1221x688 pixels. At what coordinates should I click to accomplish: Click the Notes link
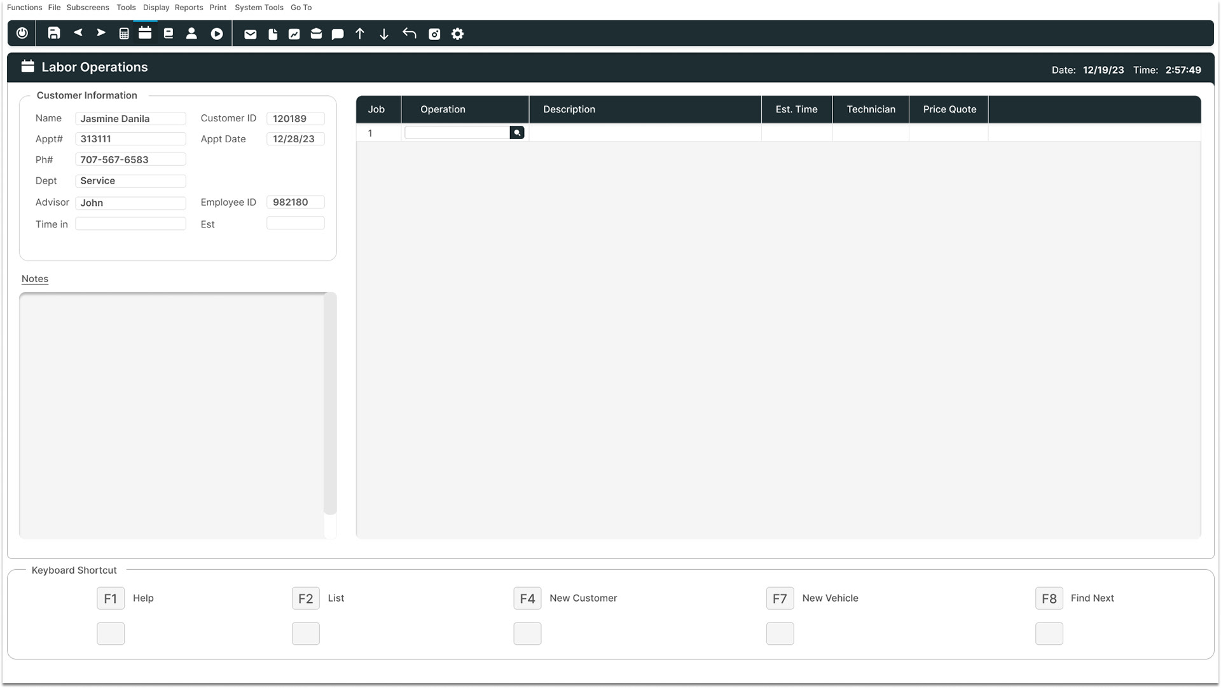[35, 279]
